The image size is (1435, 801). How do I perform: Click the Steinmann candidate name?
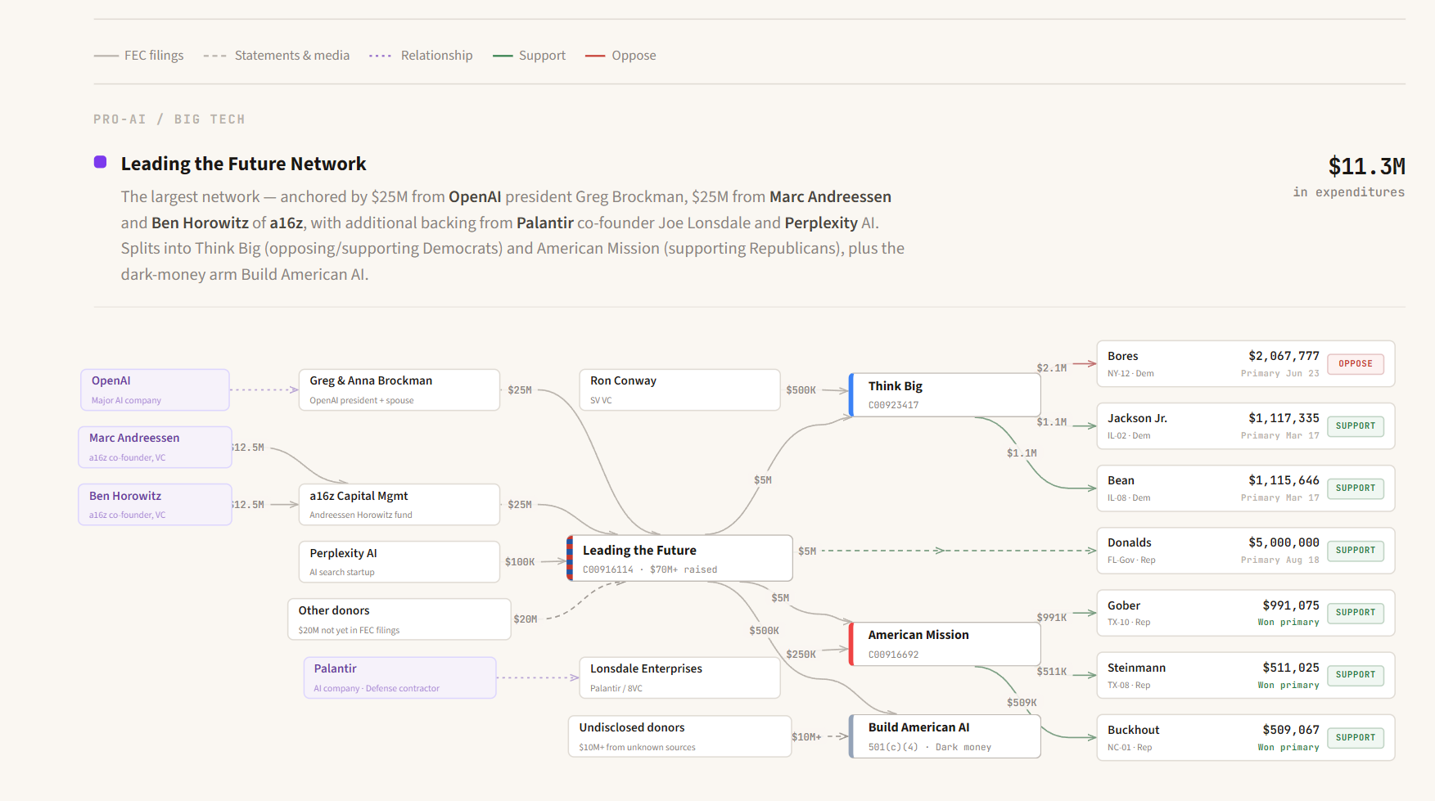1136,668
